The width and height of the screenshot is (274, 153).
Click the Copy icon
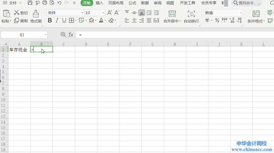click(16, 21)
